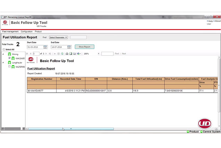Screen dimensions: 221x148
Task: Click Recorded Date Time column header
Action: point(71,79)
